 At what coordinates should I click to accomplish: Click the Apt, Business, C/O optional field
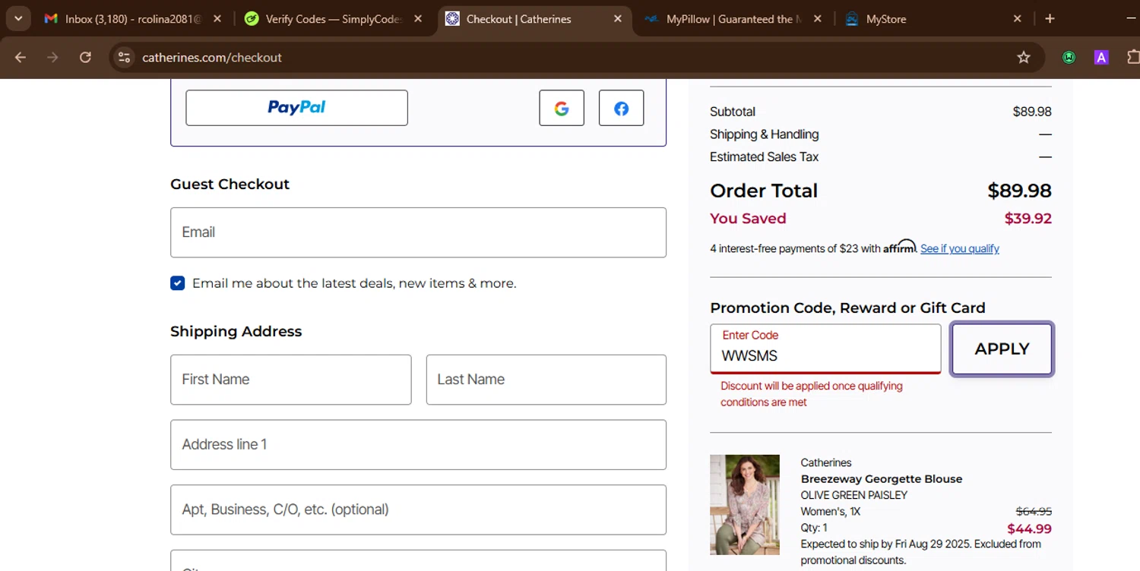pyautogui.click(x=418, y=509)
